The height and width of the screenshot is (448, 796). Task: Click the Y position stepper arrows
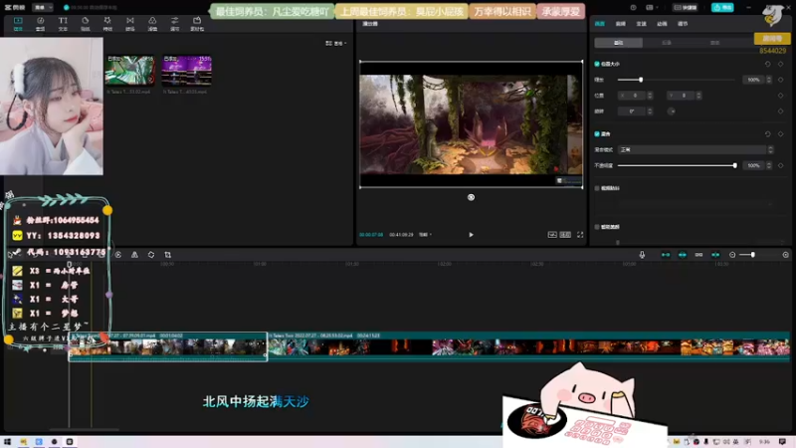[x=698, y=96]
